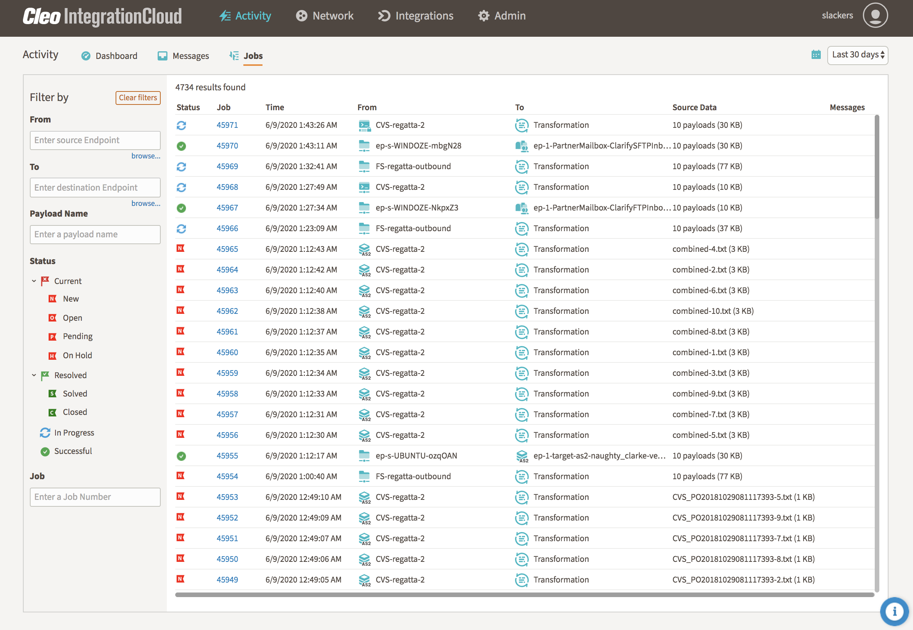Click in-progress status icon for job 45966
This screenshot has height=630, width=913.
click(x=181, y=228)
